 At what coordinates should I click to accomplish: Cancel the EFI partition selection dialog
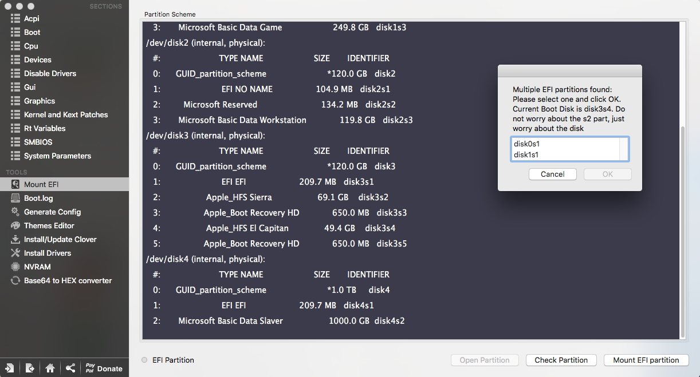coord(552,174)
